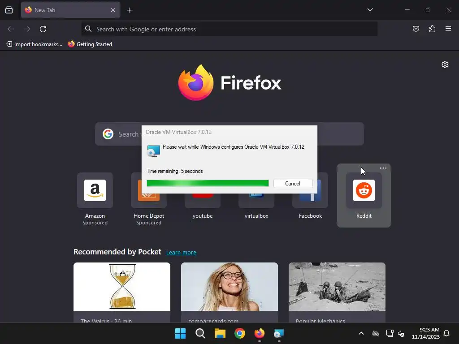Open the Windows Start menu

(180, 333)
